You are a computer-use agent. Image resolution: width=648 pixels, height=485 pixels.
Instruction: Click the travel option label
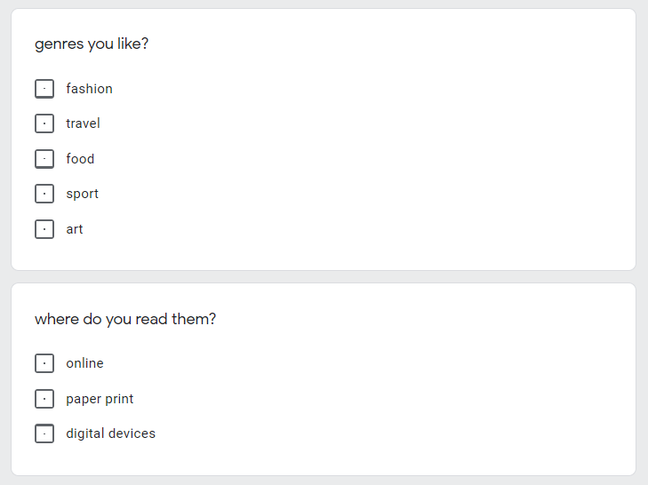83,123
